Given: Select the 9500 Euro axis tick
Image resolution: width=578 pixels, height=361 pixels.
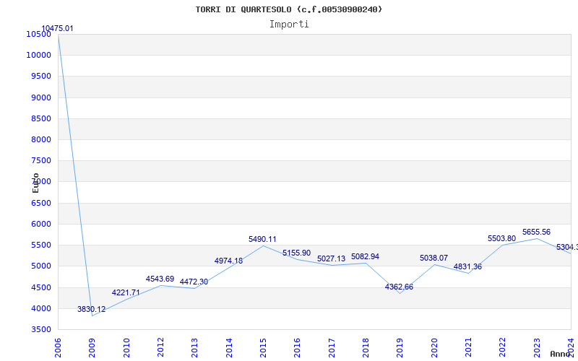Looking at the screenshot, I should (x=41, y=77).
